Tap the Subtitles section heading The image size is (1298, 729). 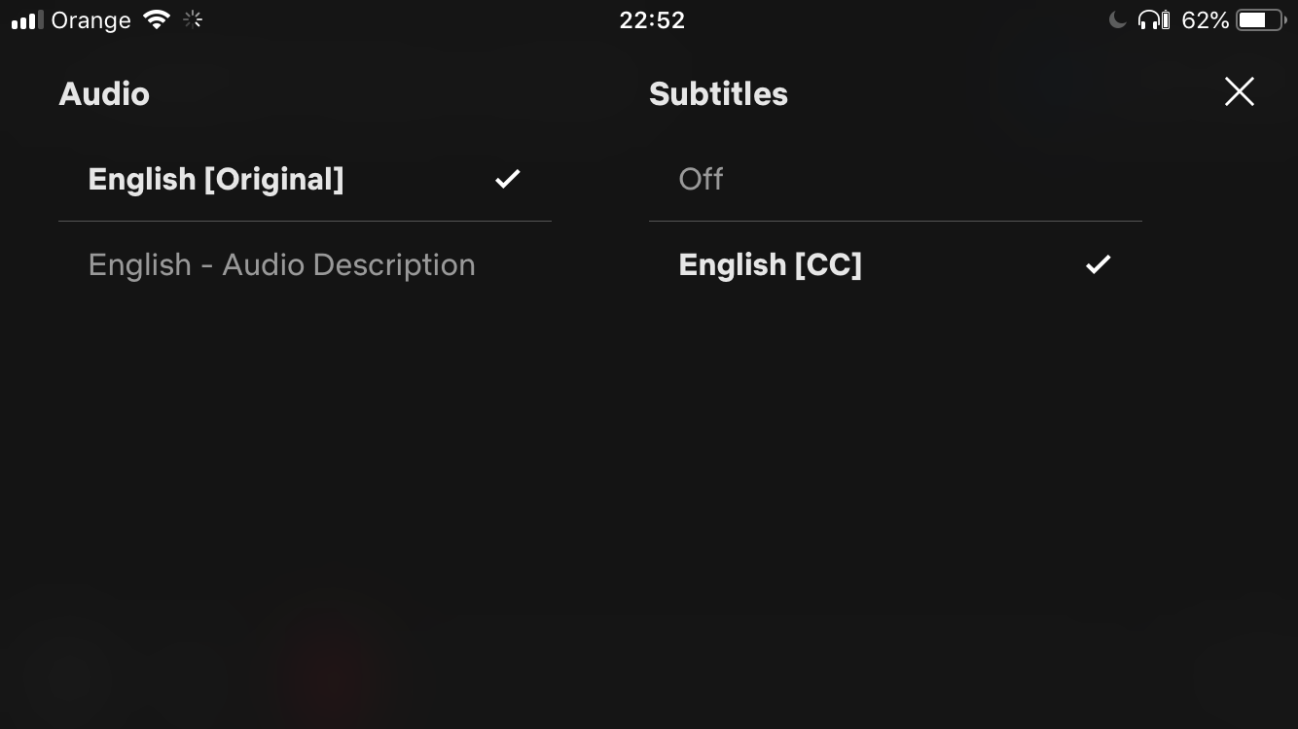pyautogui.click(x=718, y=93)
